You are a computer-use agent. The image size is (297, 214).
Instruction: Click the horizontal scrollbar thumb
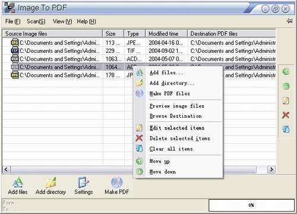pos(134,169)
